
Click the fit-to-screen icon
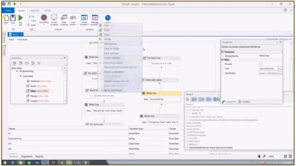click(x=285, y=156)
